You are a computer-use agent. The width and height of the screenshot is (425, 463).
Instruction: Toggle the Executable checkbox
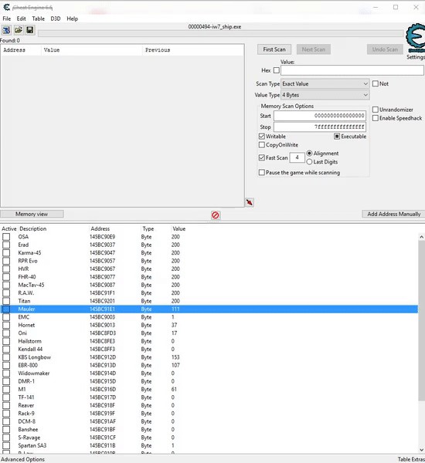[x=337, y=137]
